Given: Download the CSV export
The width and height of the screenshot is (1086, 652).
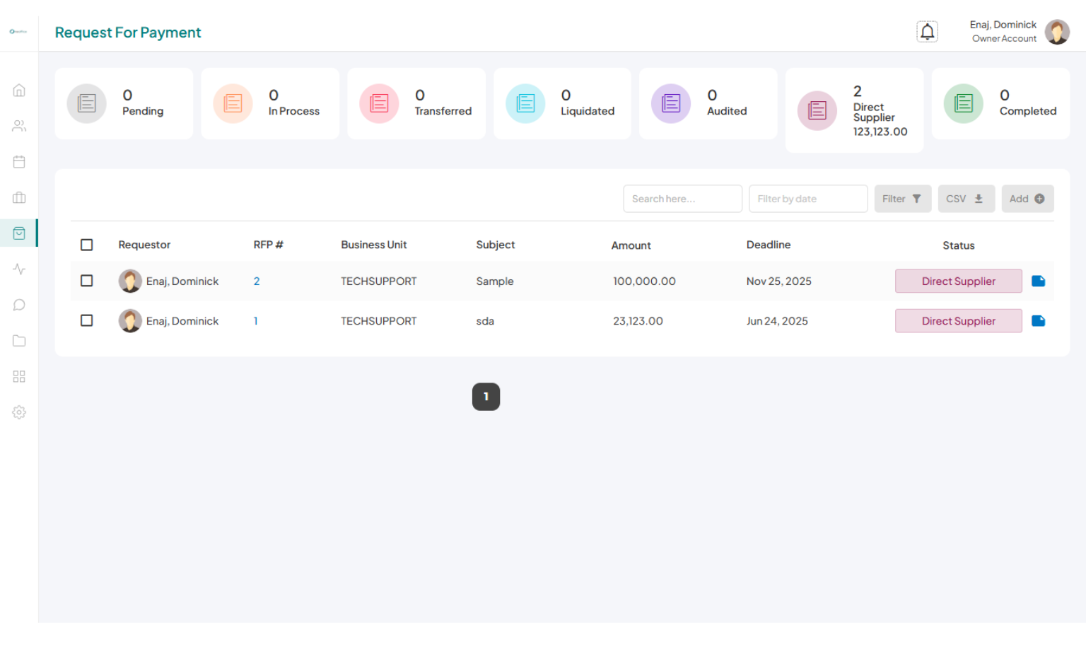Looking at the screenshot, I should point(966,199).
